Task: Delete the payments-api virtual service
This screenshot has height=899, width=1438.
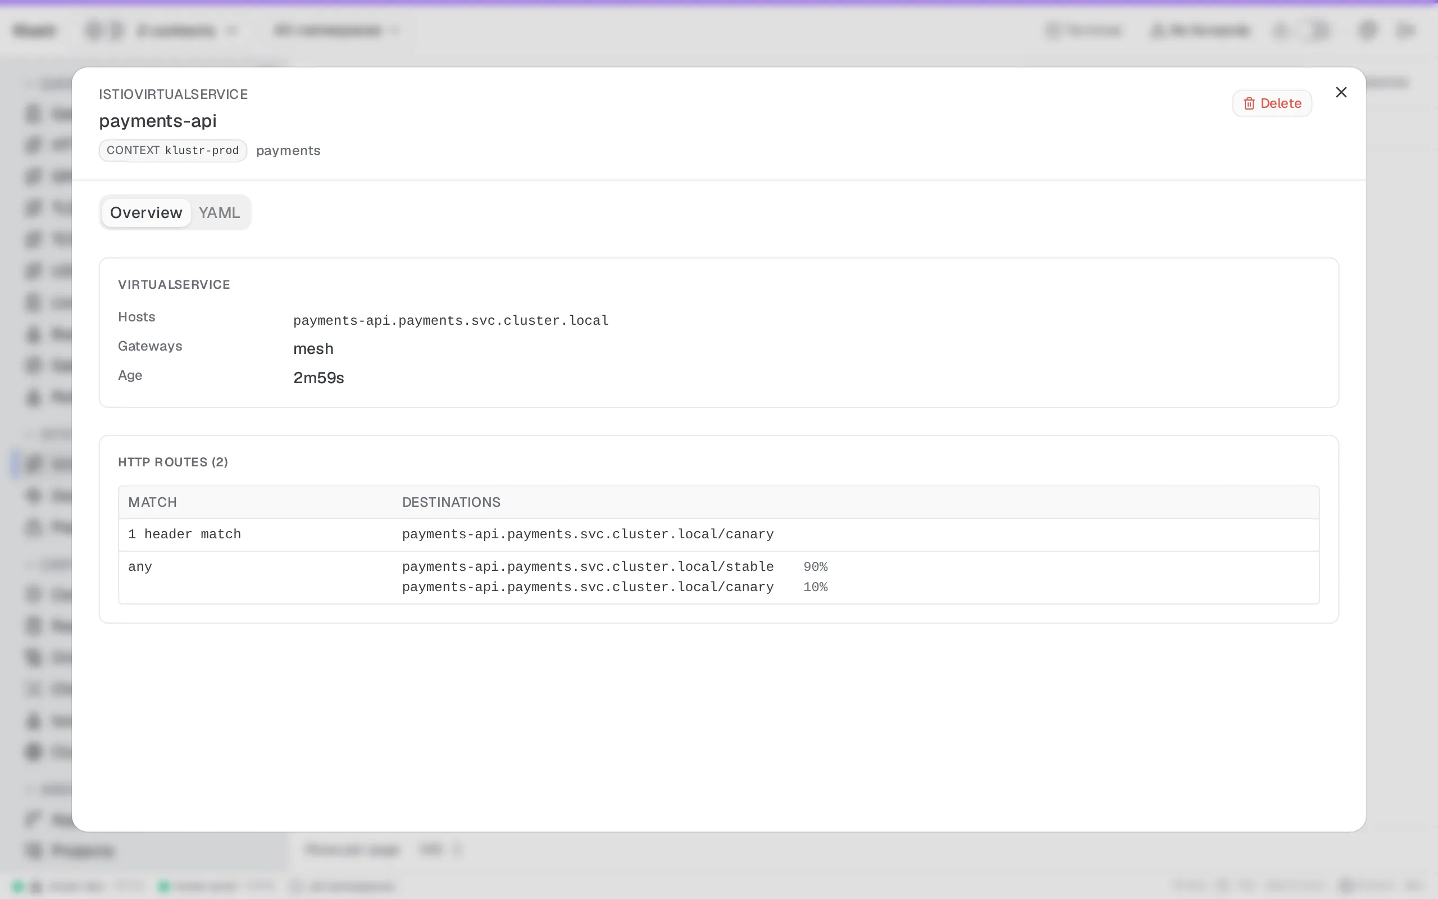Action: 1272,103
